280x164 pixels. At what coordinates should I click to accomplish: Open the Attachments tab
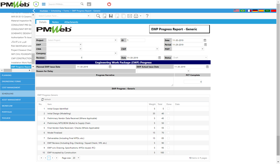71,22
